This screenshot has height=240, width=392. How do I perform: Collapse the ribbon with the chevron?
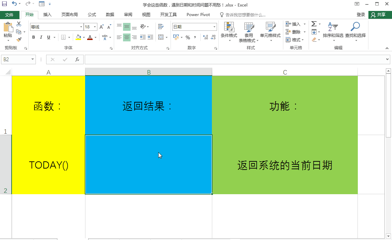[387, 48]
